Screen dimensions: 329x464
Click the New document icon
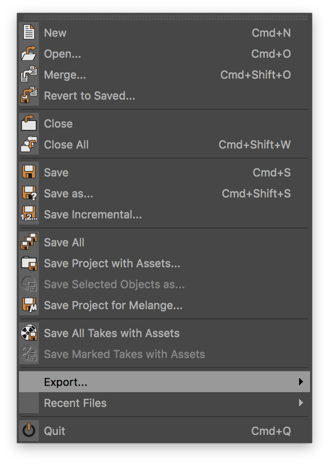pos(29,33)
